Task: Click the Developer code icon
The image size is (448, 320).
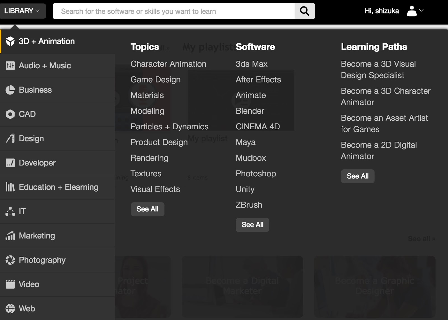Action: click(10, 163)
